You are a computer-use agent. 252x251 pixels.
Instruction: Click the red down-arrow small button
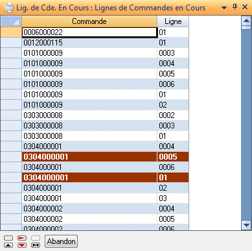(x=22, y=245)
